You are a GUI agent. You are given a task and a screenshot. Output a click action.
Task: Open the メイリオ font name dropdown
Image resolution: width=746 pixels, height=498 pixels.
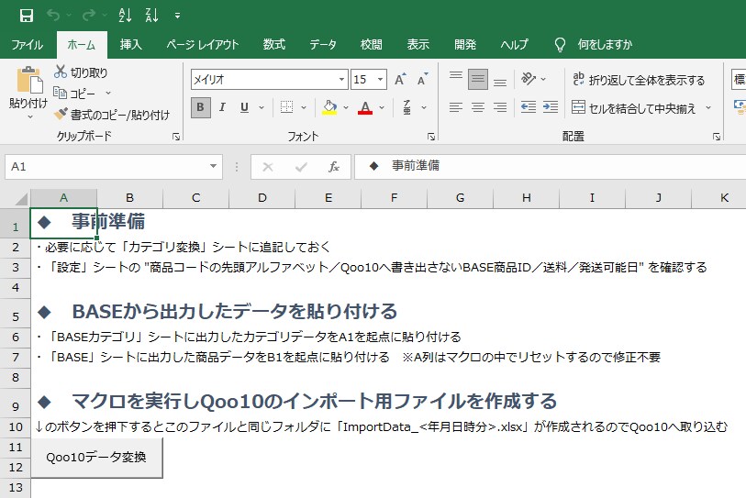click(x=341, y=80)
